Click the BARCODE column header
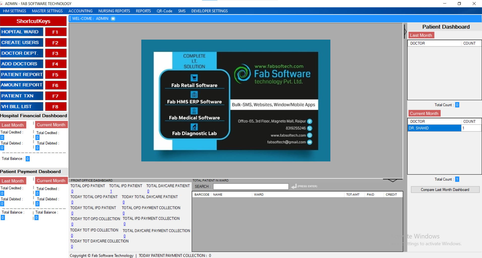482x258 pixels. click(202, 195)
